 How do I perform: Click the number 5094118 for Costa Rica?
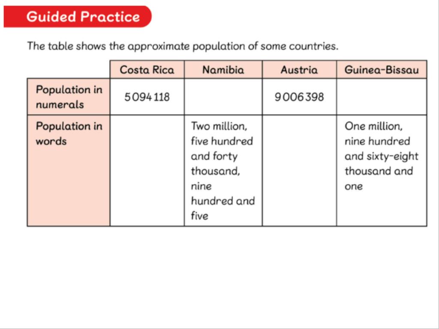tap(147, 97)
